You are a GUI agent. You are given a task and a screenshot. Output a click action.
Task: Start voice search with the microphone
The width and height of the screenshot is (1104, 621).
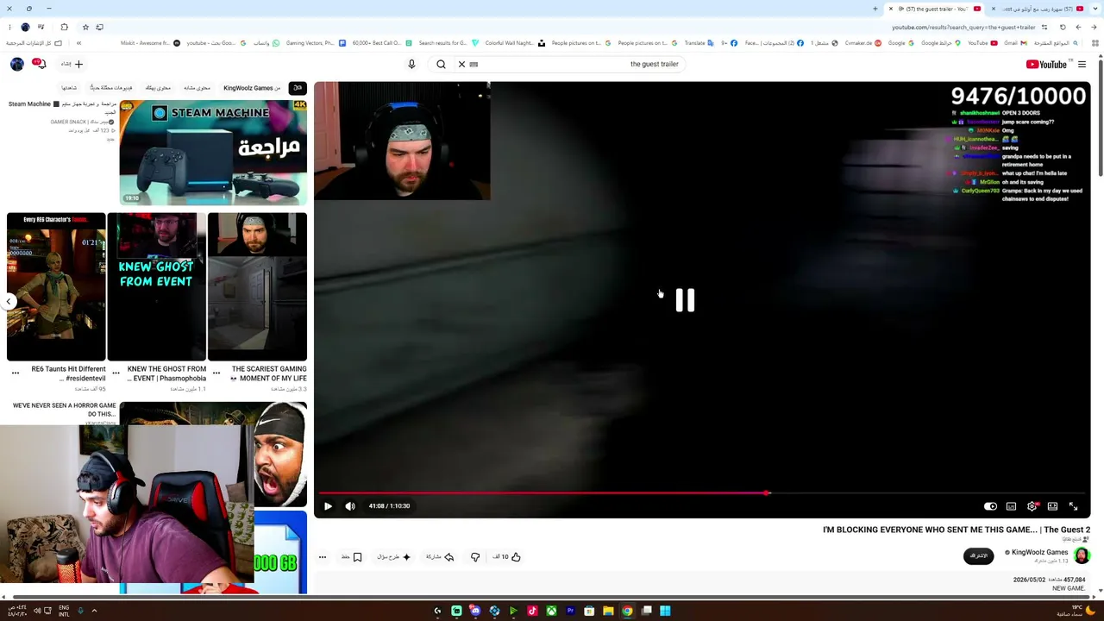(x=411, y=64)
